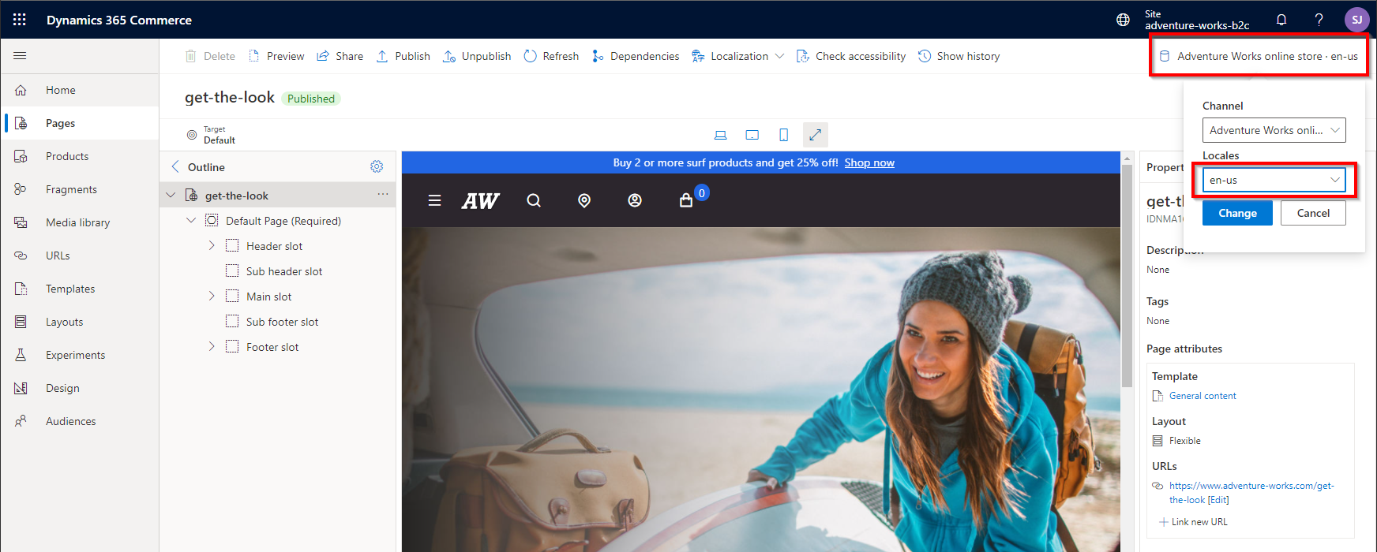1377x552 pixels.
Task: Click Publish in the command bar
Action: tap(403, 56)
